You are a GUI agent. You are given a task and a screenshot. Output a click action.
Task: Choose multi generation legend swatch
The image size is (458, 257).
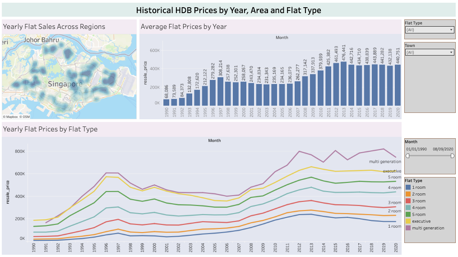tap(408, 228)
